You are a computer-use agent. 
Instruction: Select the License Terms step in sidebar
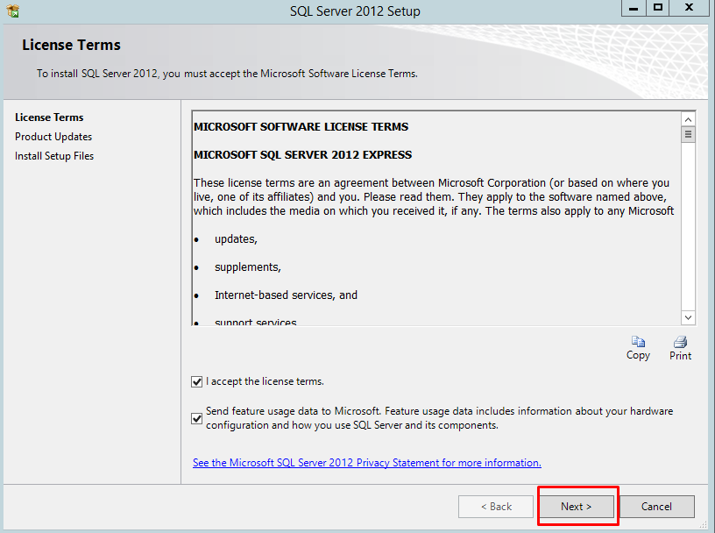[49, 117]
